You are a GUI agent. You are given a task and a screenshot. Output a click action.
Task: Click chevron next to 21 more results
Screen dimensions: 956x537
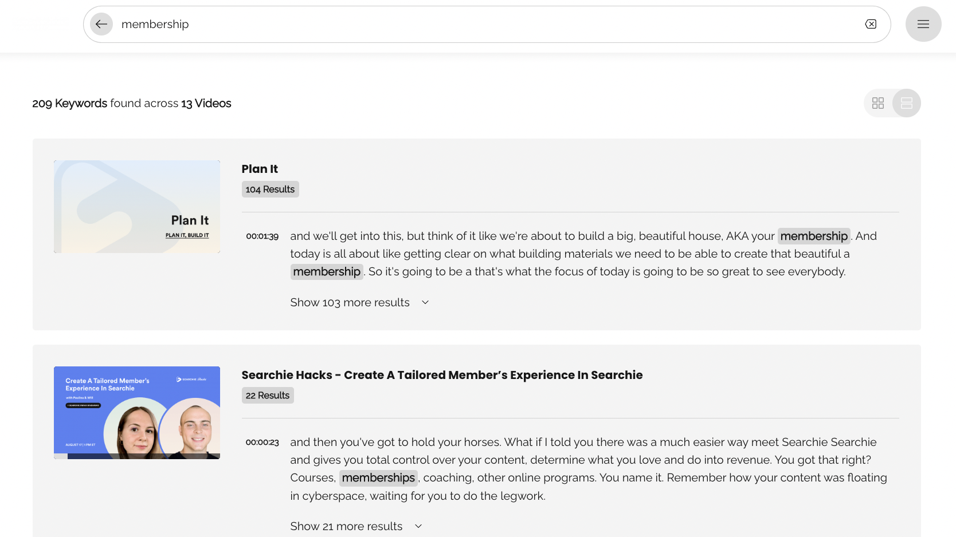(x=418, y=526)
